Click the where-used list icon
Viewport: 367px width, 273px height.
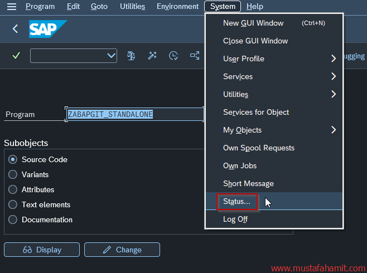tap(195, 55)
